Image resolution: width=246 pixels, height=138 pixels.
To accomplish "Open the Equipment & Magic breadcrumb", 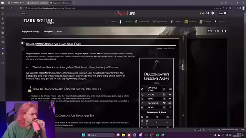I will 31,31.
